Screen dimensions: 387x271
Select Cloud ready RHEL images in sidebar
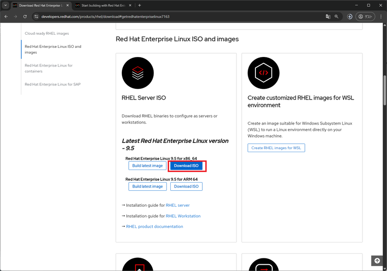46,33
